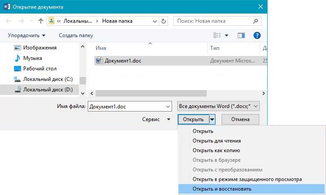Click the Имя файла input field
The width and height of the screenshot is (326, 195).
[125, 106]
